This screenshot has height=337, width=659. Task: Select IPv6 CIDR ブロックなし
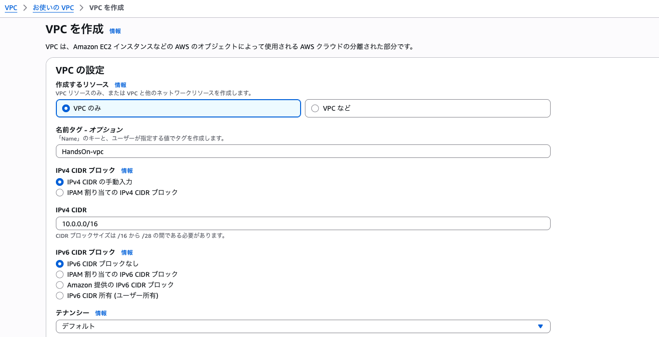pyautogui.click(x=60, y=264)
